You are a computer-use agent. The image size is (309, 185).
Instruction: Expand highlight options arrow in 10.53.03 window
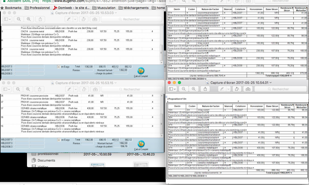coord(75,19)
